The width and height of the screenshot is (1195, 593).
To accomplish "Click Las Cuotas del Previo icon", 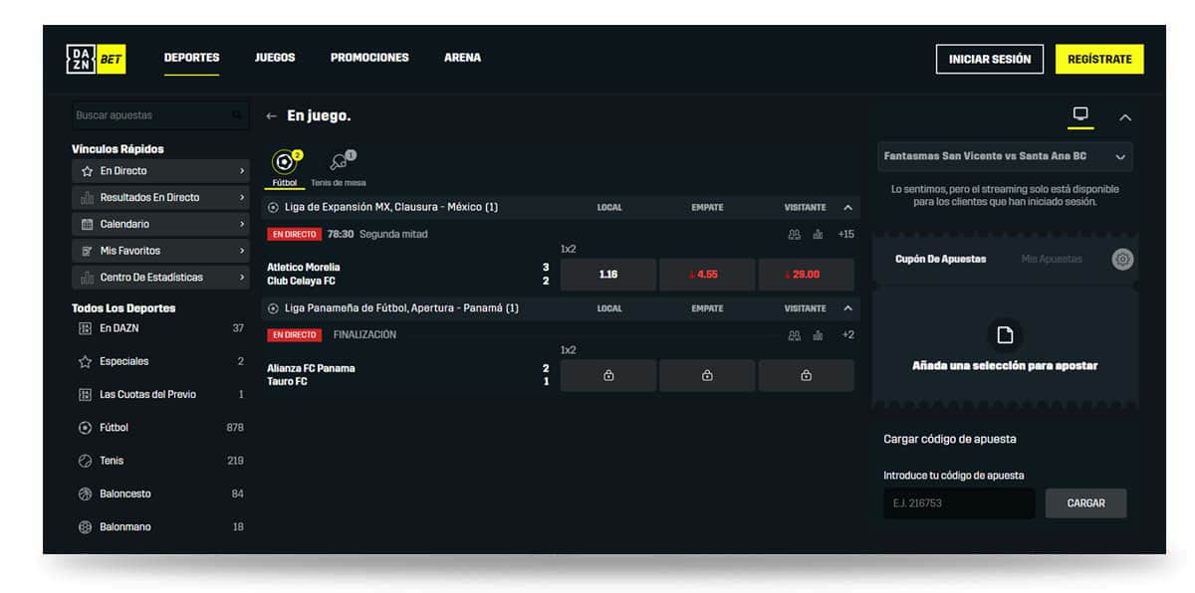I will [85, 394].
